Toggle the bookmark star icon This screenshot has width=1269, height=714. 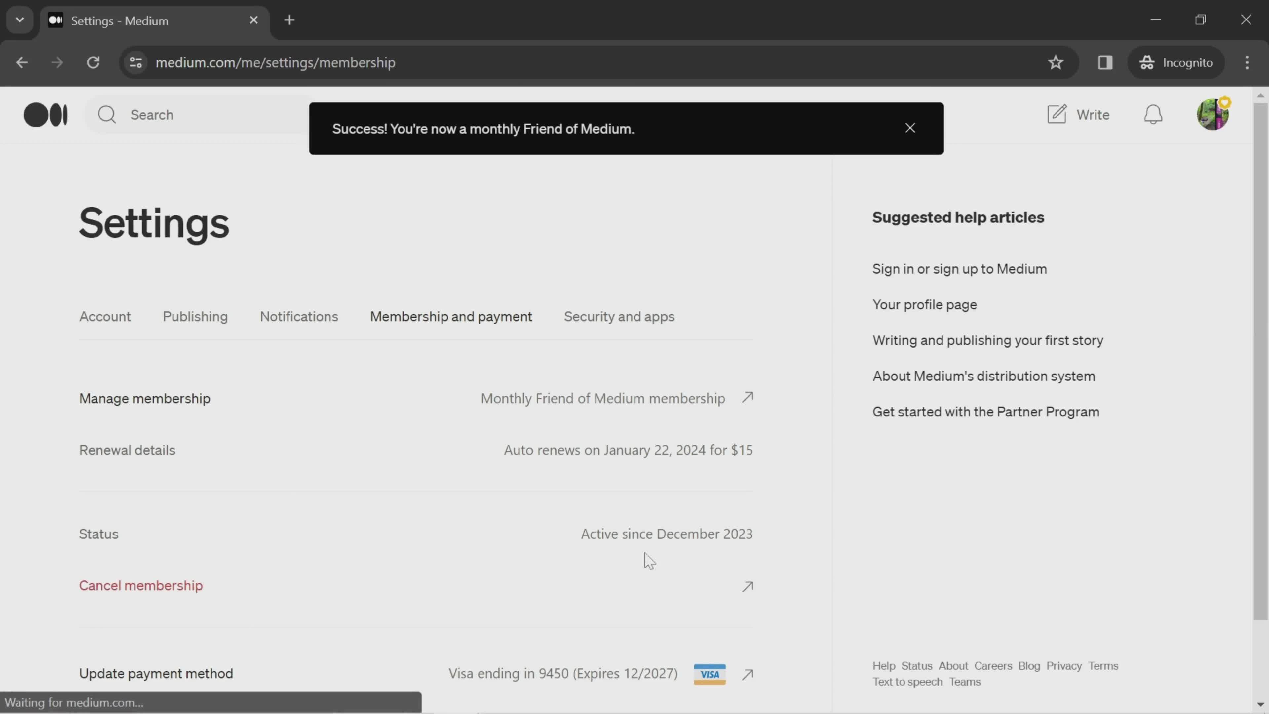click(1056, 62)
